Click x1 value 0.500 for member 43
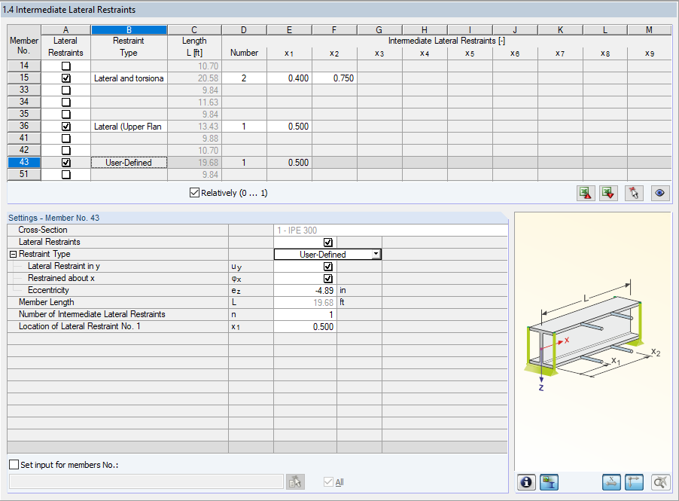Image resolution: width=679 pixels, height=501 pixels. pos(289,163)
